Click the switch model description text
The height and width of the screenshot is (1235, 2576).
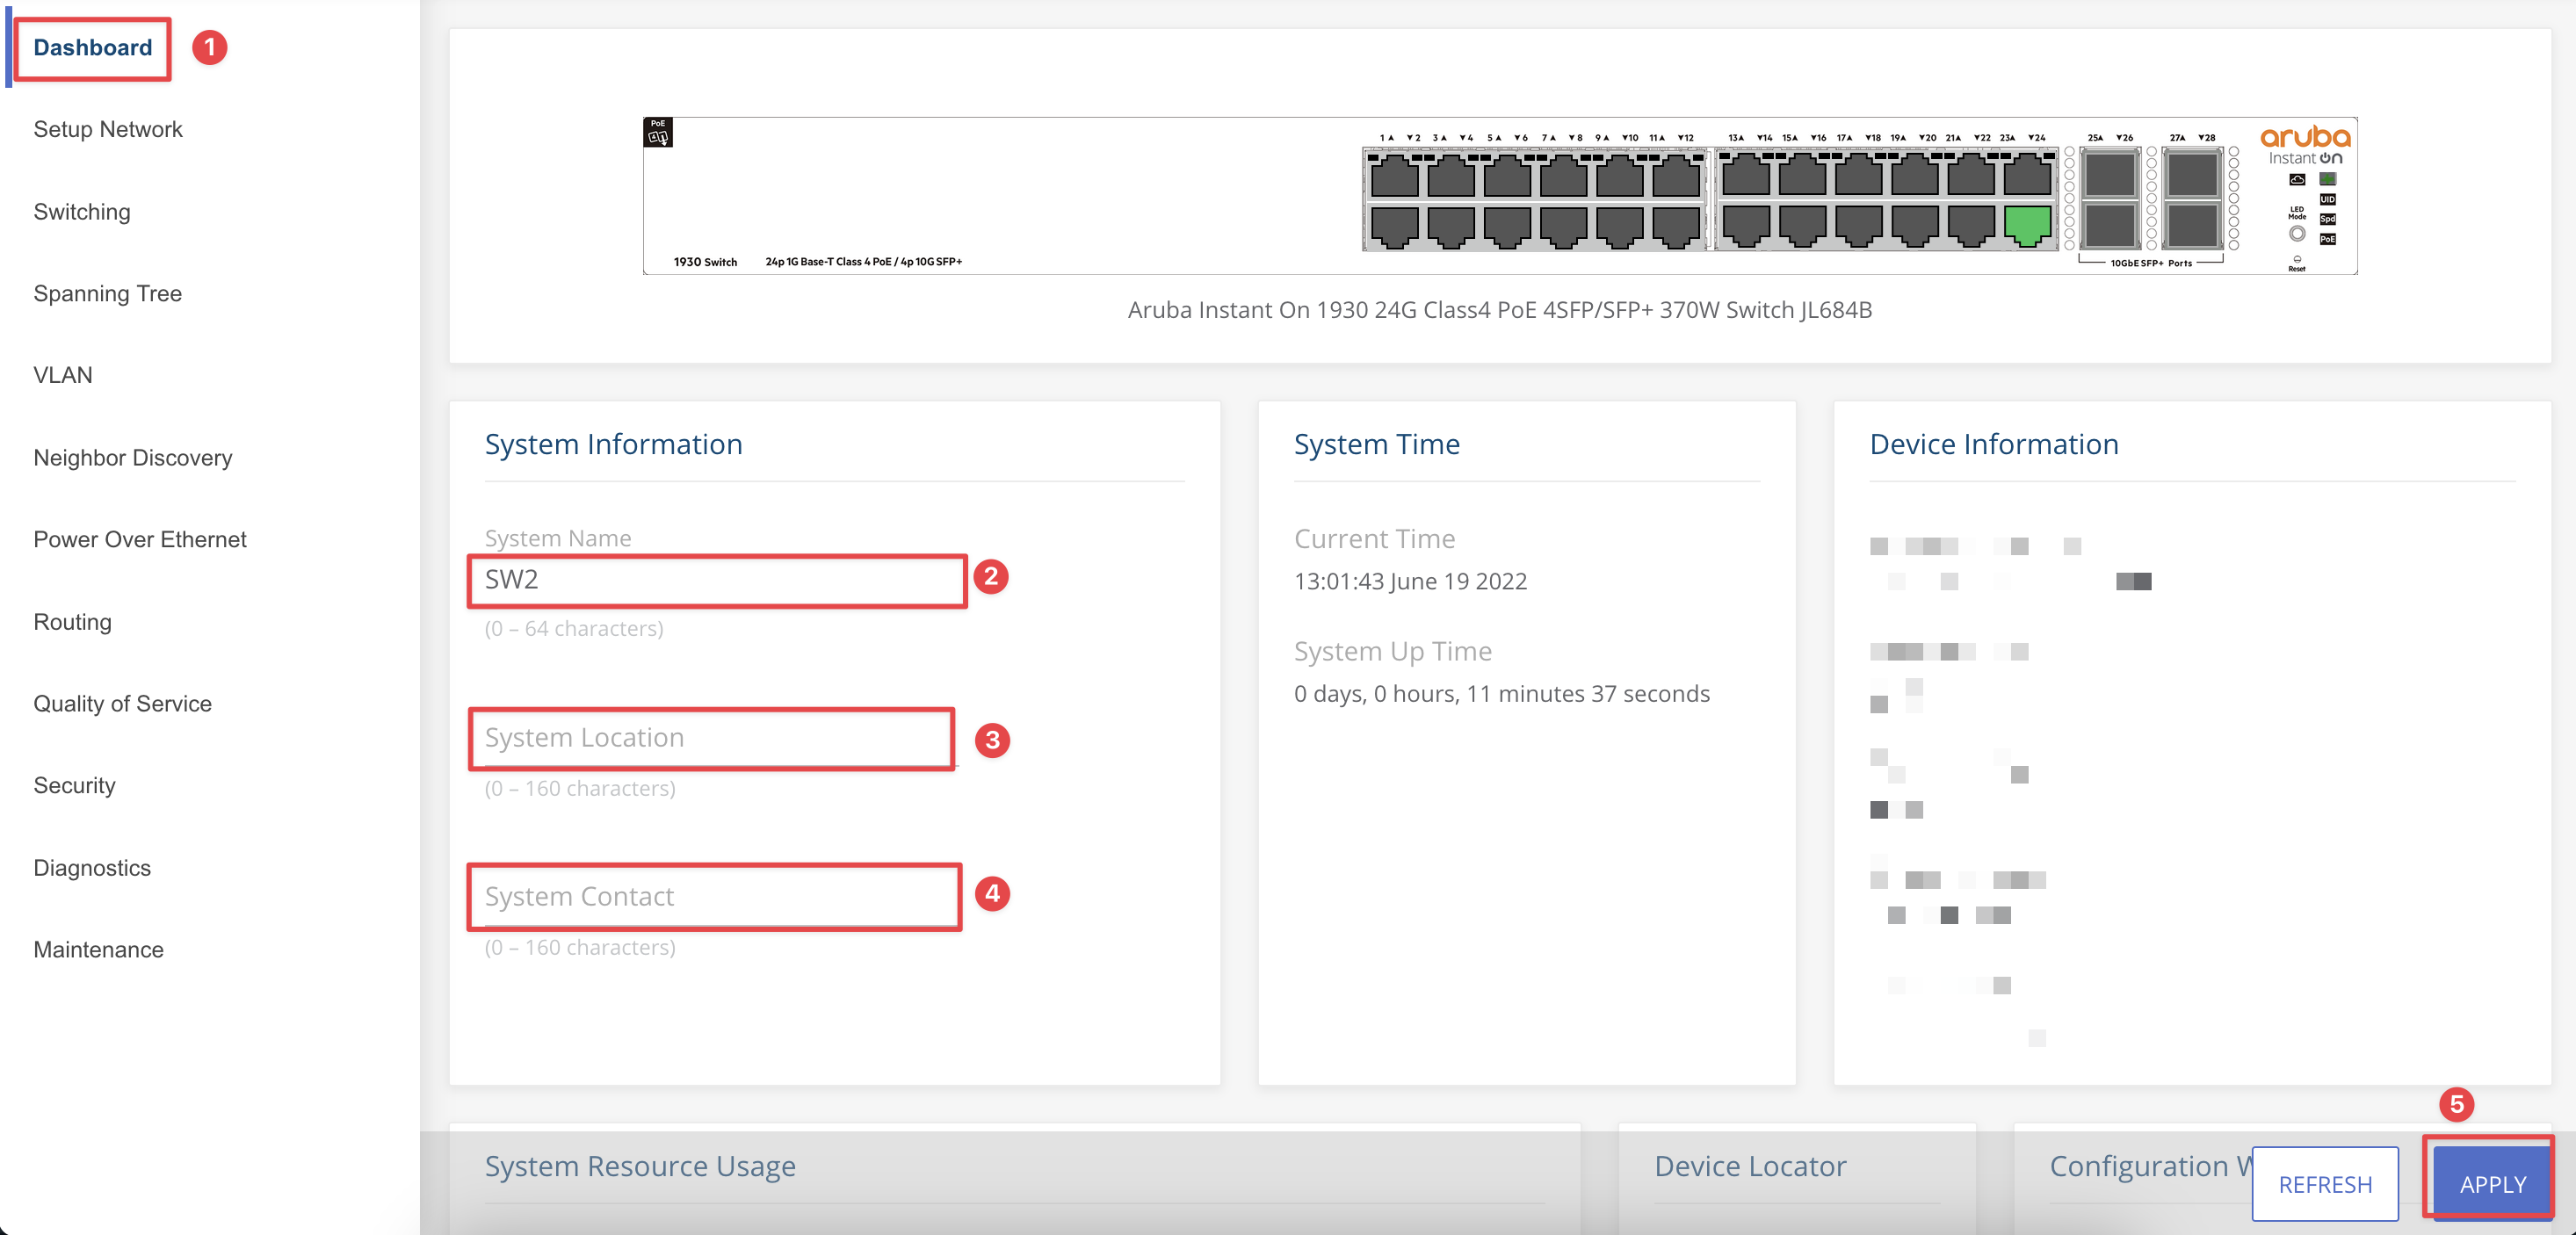[x=1500, y=310]
